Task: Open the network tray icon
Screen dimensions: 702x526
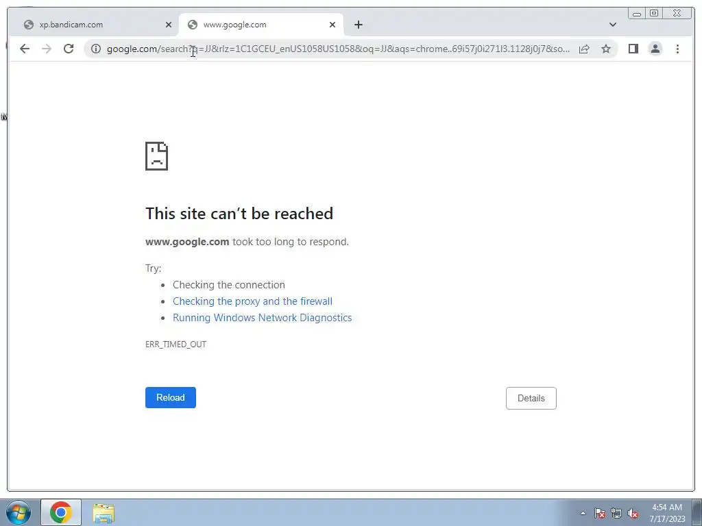Action: (616, 513)
